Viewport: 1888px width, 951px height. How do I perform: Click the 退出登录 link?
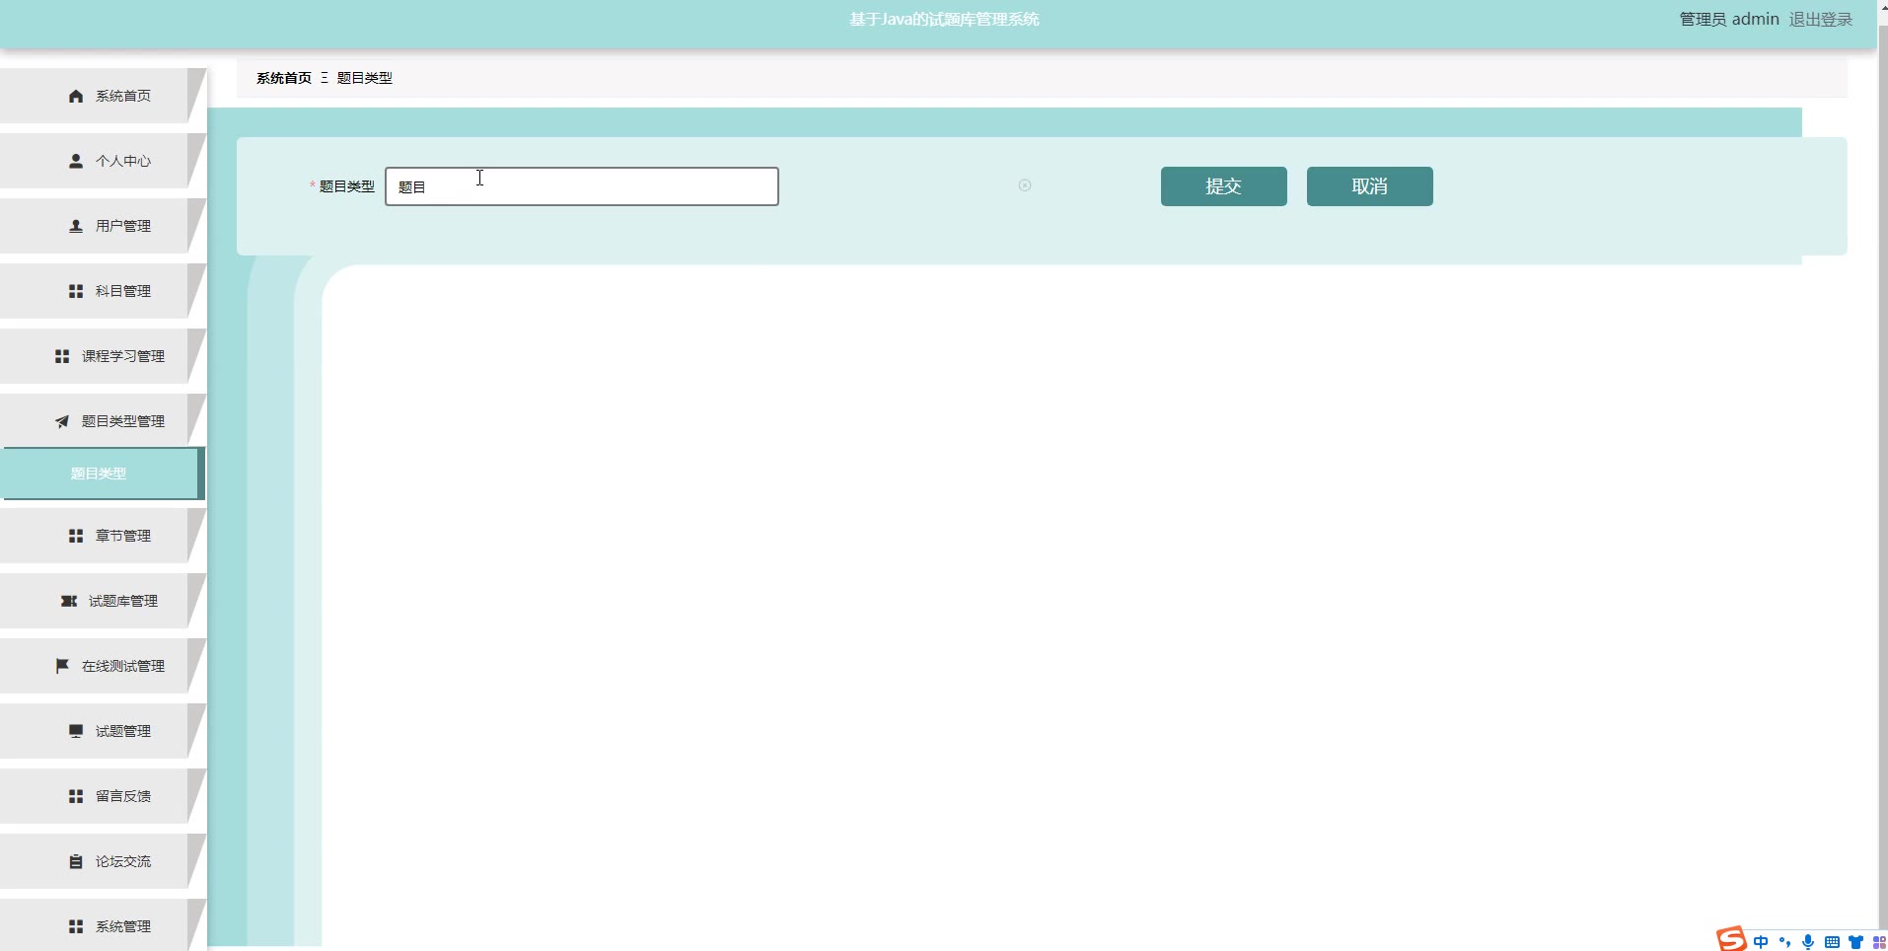(x=1821, y=19)
